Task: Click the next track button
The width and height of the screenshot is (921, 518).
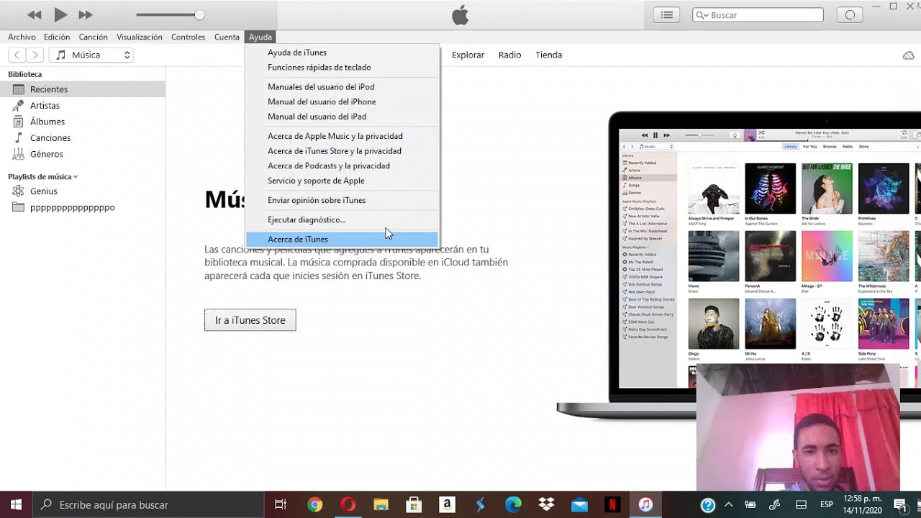Action: [86, 14]
